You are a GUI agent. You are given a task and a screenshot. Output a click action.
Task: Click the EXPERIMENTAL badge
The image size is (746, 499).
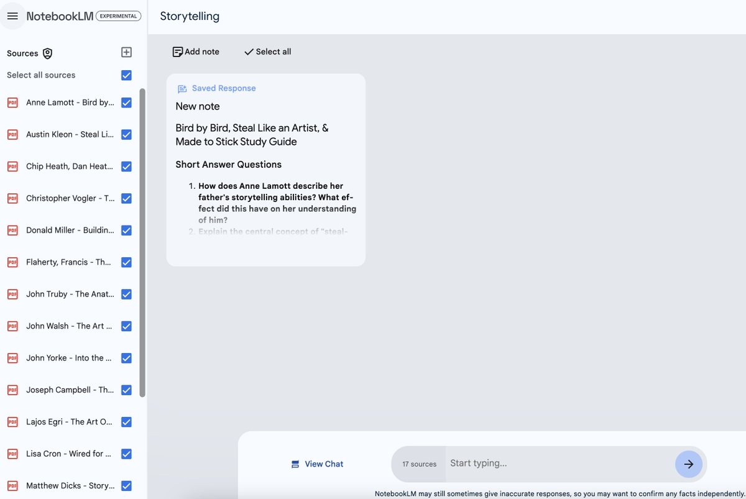tap(118, 16)
